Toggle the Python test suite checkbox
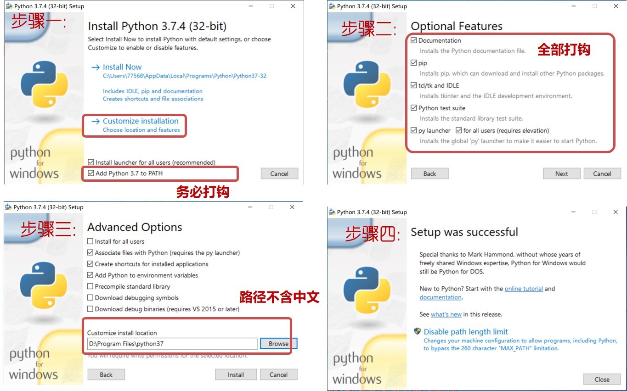The image size is (627, 391). [x=414, y=108]
